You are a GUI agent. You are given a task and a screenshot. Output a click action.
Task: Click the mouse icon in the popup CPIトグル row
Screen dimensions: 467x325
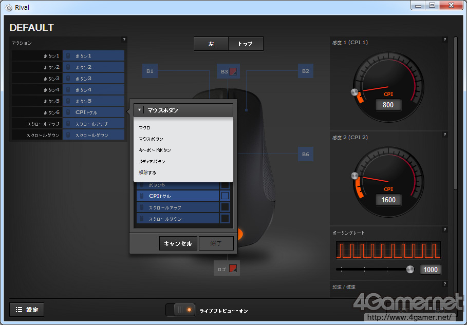(x=142, y=196)
